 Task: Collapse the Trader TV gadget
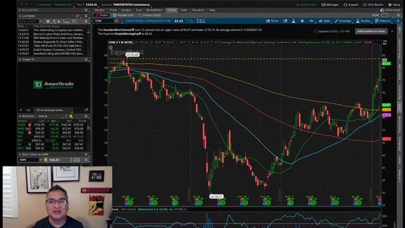[x=20, y=60]
